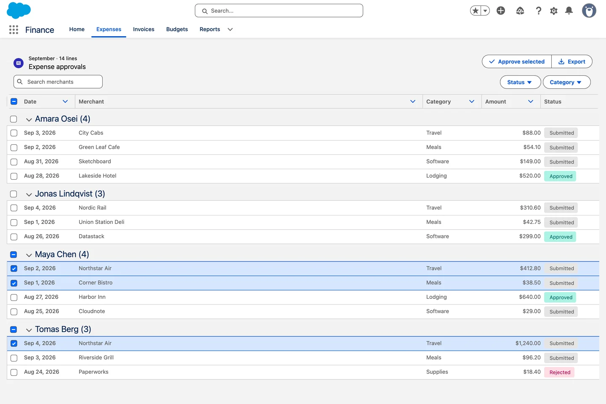Toggle the select-all header checkbox
Screen dimensions: 606x404
(x=14, y=101)
